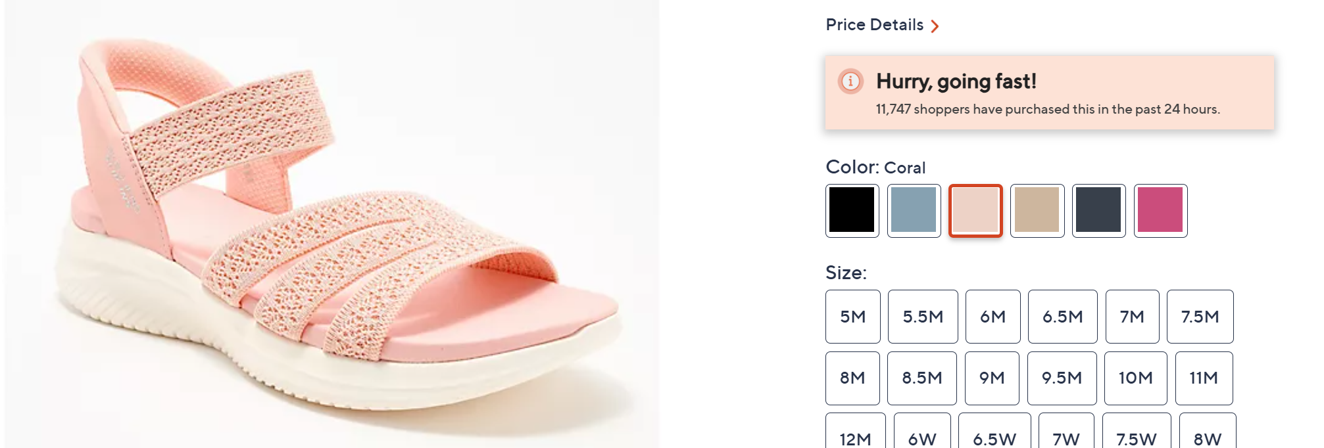Expand the Price Details chevron arrow
Screen dimensions: 1324x448
(935, 26)
